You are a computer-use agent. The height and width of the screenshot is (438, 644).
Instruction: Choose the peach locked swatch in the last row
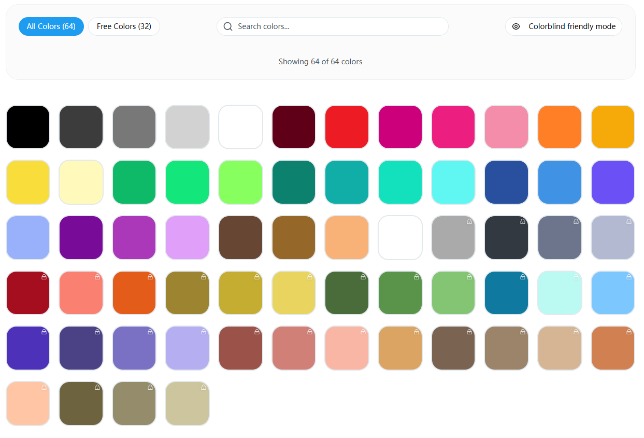pyautogui.click(x=28, y=403)
